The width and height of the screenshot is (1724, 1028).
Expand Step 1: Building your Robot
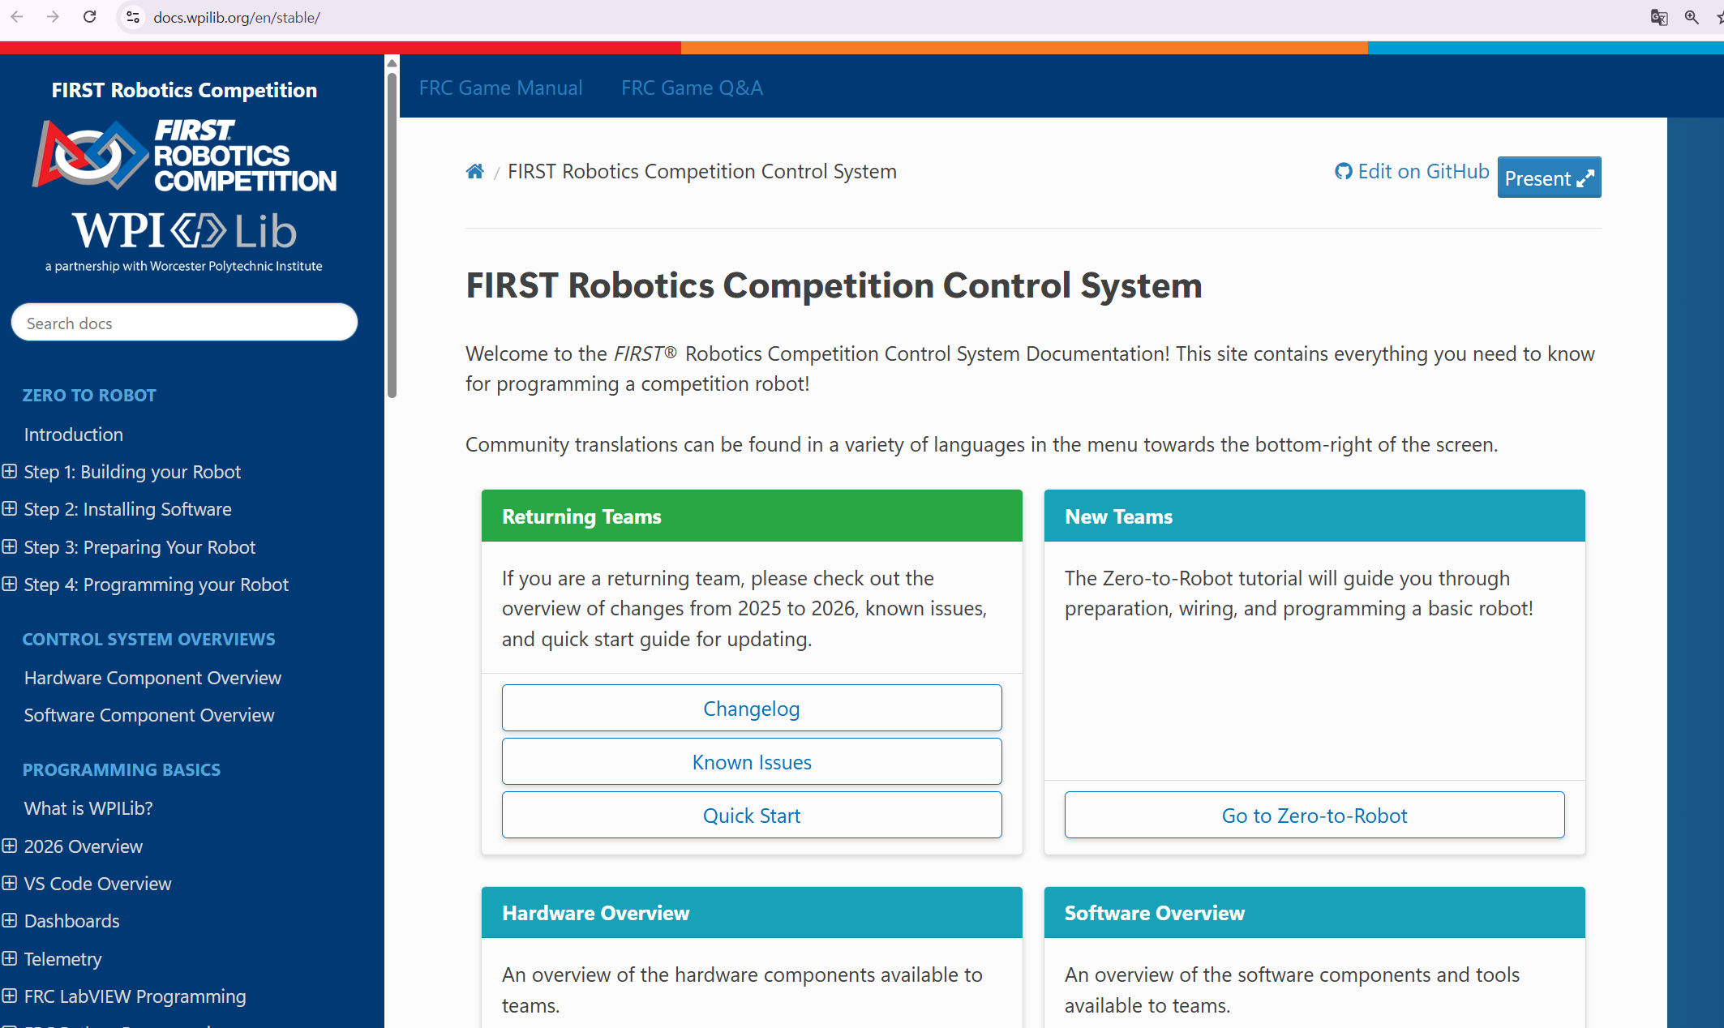pos(10,471)
